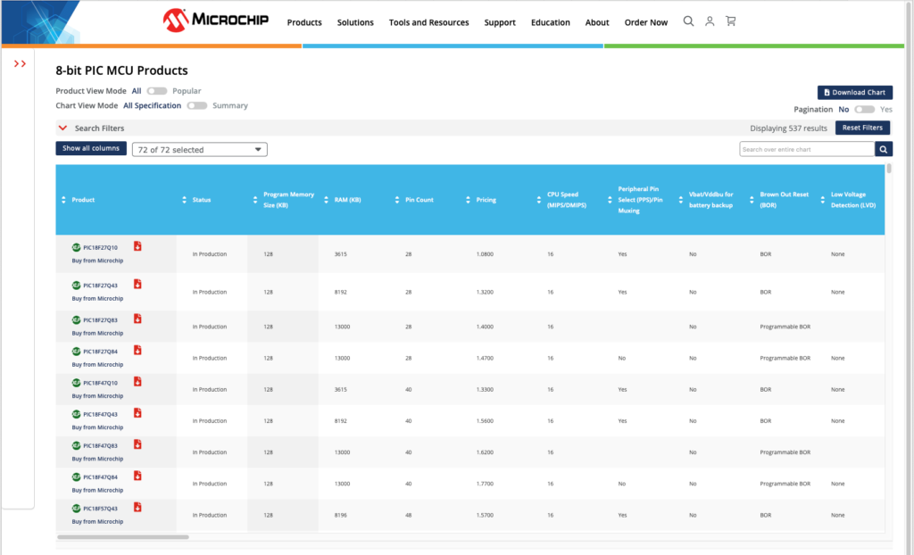Download PIC18F27Q84 datasheet PDF icon
Viewport: 914px width, 555px height.
coord(137,351)
